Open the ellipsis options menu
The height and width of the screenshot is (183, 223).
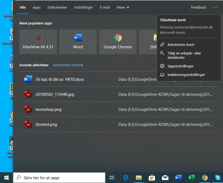[215, 7]
